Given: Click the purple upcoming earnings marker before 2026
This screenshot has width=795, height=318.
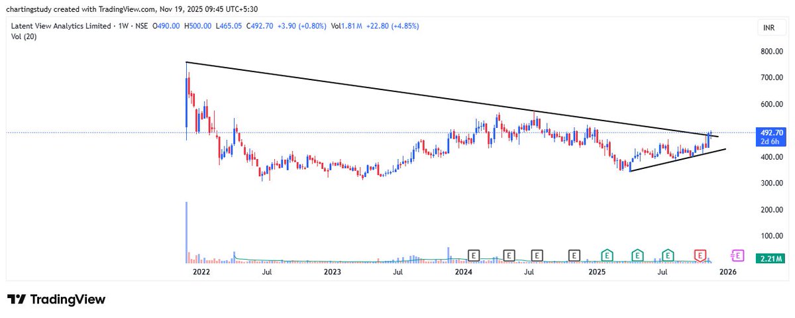Looking at the screenshot, I should tap(737, 254).
